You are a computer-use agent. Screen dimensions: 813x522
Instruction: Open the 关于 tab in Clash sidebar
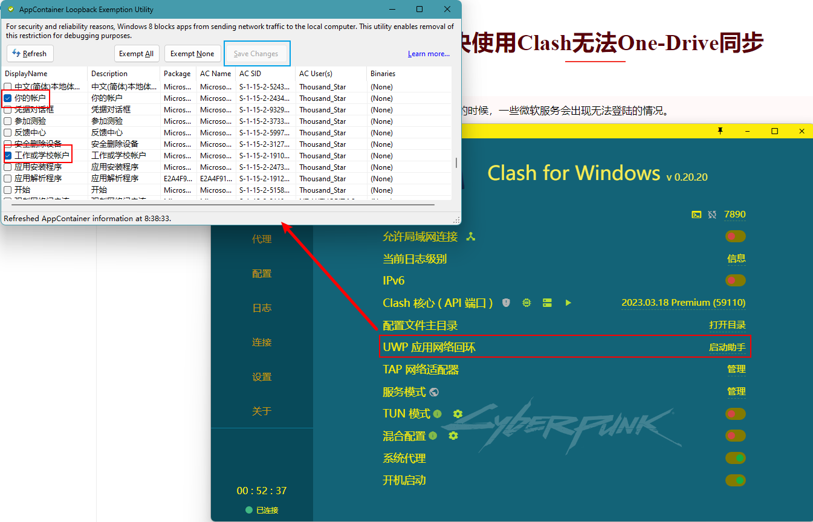click(262, 411)
